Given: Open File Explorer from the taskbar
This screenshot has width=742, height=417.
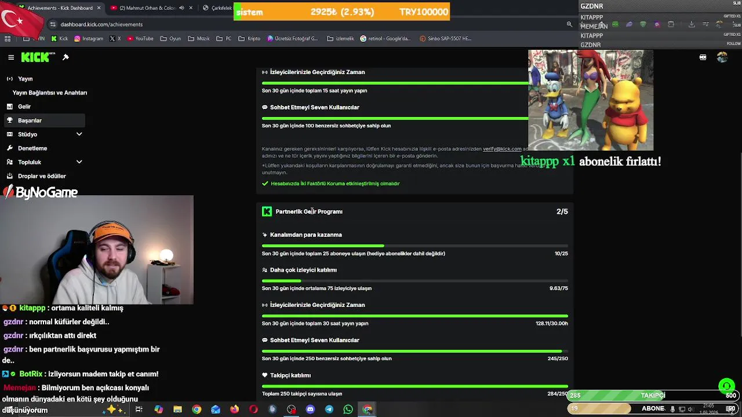Looking at the screenshot, I should (177, 409).
